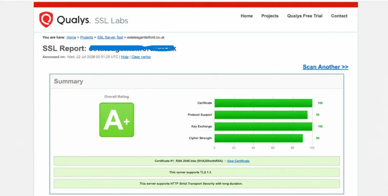Select the 'Cipher Strength' chart label
388x196 pixels.
[200, 138]
